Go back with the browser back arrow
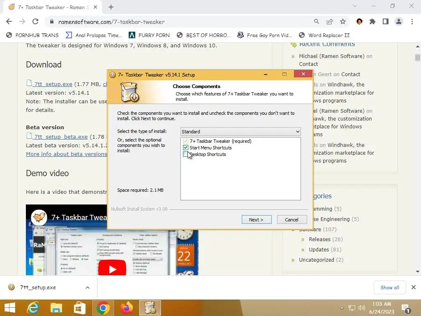Screen dimensions: 421x316 tap(9, 21)
